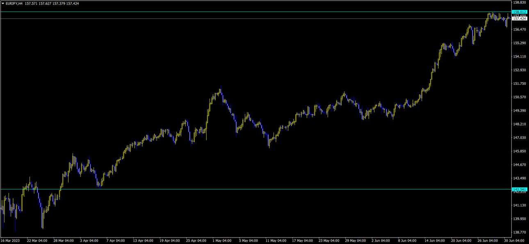Click the 155.290 price axis value
The width and height of the screenshot is (529, 244).
pos(520,43)
